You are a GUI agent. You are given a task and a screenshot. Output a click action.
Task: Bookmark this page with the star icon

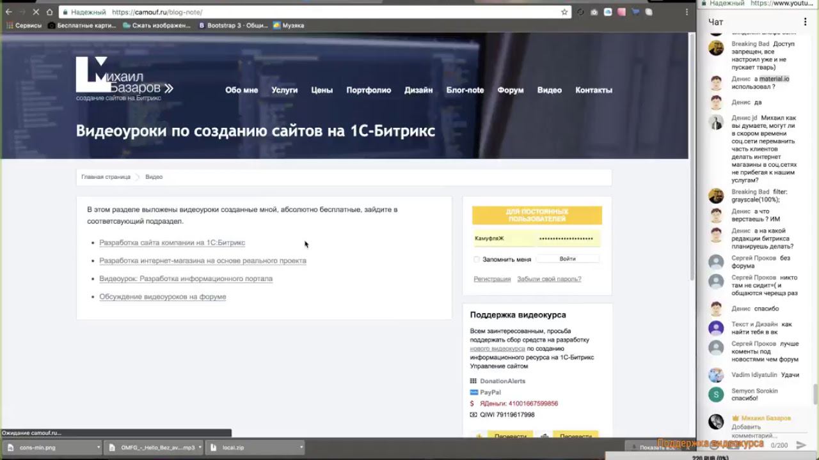(564, 12)
